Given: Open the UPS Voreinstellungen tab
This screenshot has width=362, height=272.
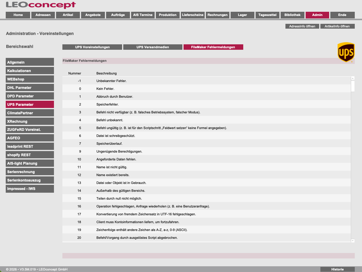Looking at the screenshot, I should pos(92,47).
